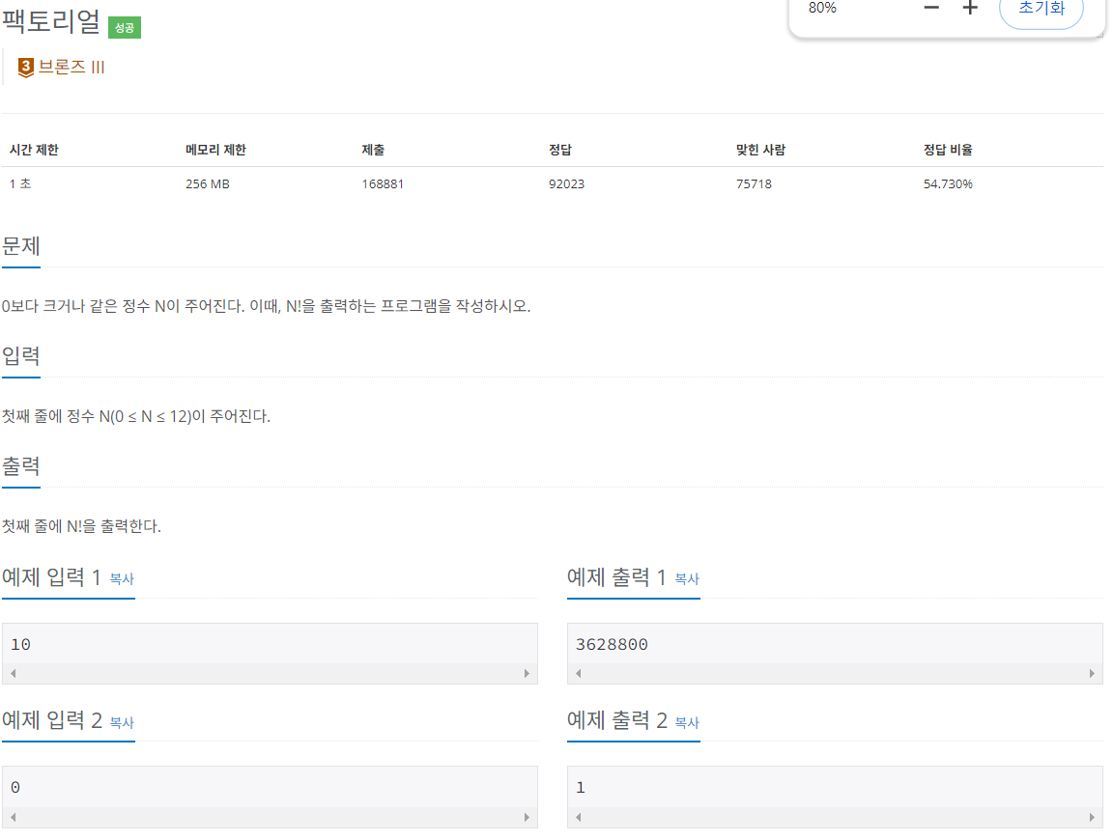
Task: Select the sample output value 3628800
Action: click(x=611, y=643)
